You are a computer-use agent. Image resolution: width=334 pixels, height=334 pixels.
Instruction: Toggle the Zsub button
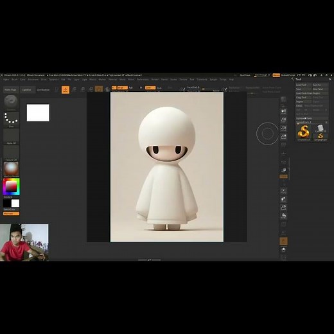pos(159,88)
